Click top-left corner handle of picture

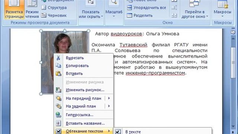(x=41, y=31)
